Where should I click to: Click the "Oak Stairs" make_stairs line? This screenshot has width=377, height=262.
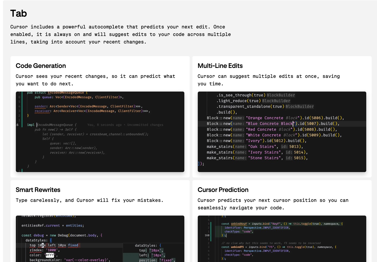255,147
